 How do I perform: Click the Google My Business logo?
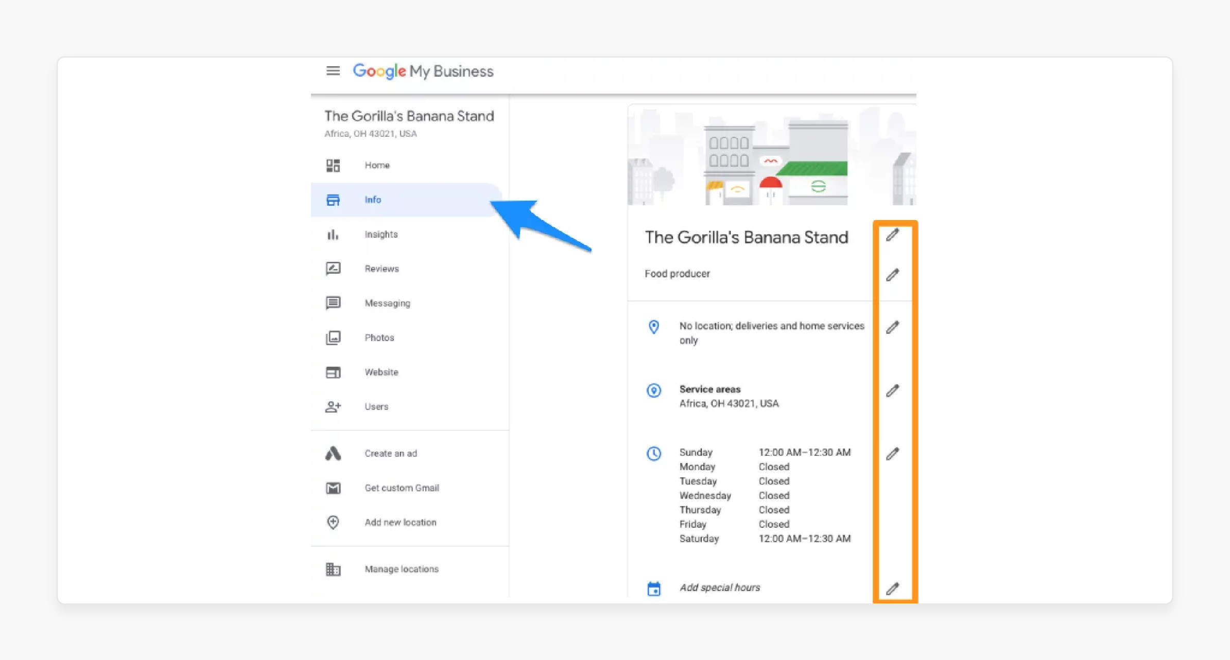tap(423, 71)
